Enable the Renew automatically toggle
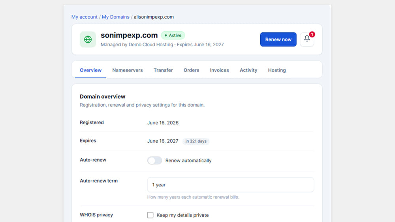The width and height of the screenshot is (395, 222). coord(155,160)
